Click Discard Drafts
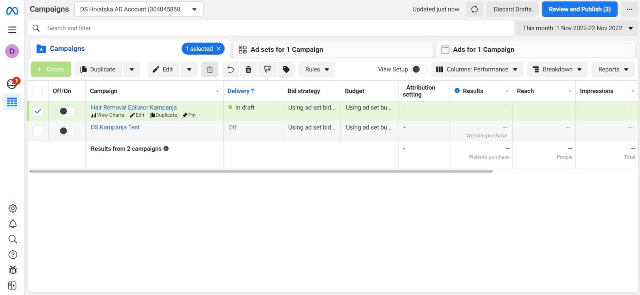This screenshot has height=295, width=640. [512, 9]
